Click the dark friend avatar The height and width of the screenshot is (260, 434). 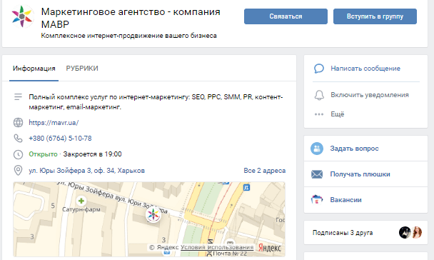(405, 233)
